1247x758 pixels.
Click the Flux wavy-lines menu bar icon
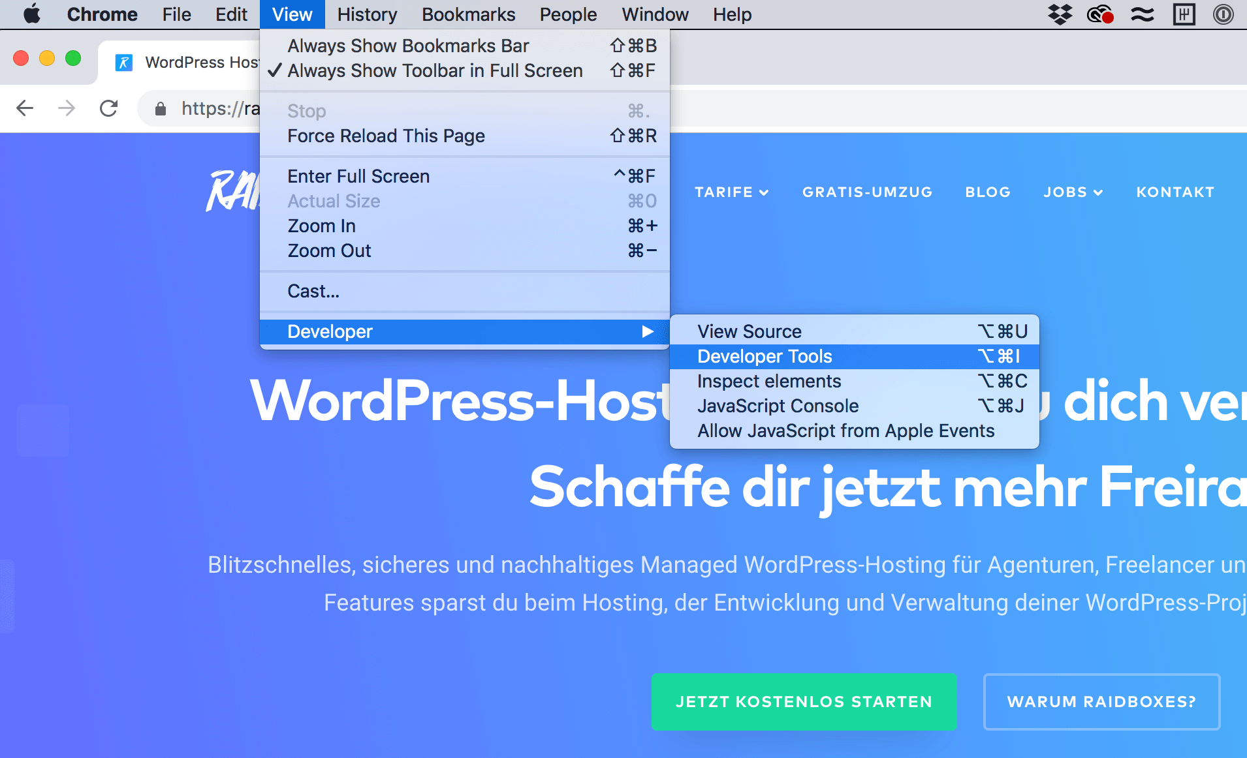coord(1143,14)
